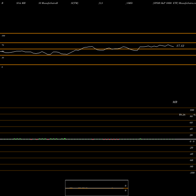
Task: Click the 'SI & MR' header text
Action: (x=21, y=3)
